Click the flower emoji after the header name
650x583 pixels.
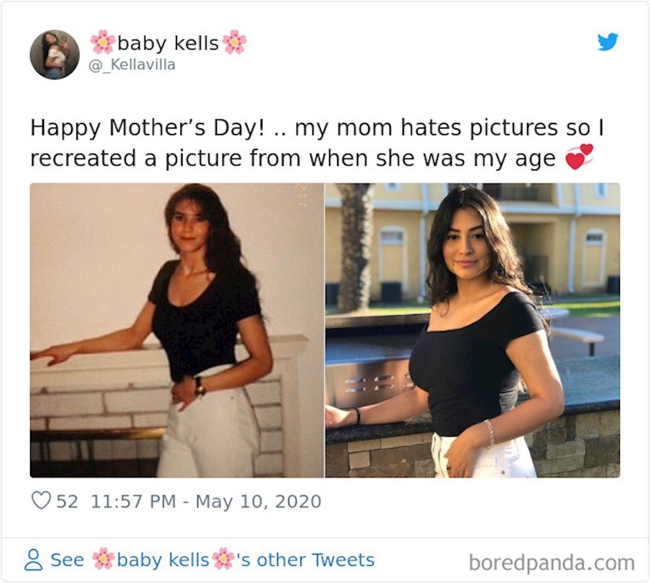[234, 42]
